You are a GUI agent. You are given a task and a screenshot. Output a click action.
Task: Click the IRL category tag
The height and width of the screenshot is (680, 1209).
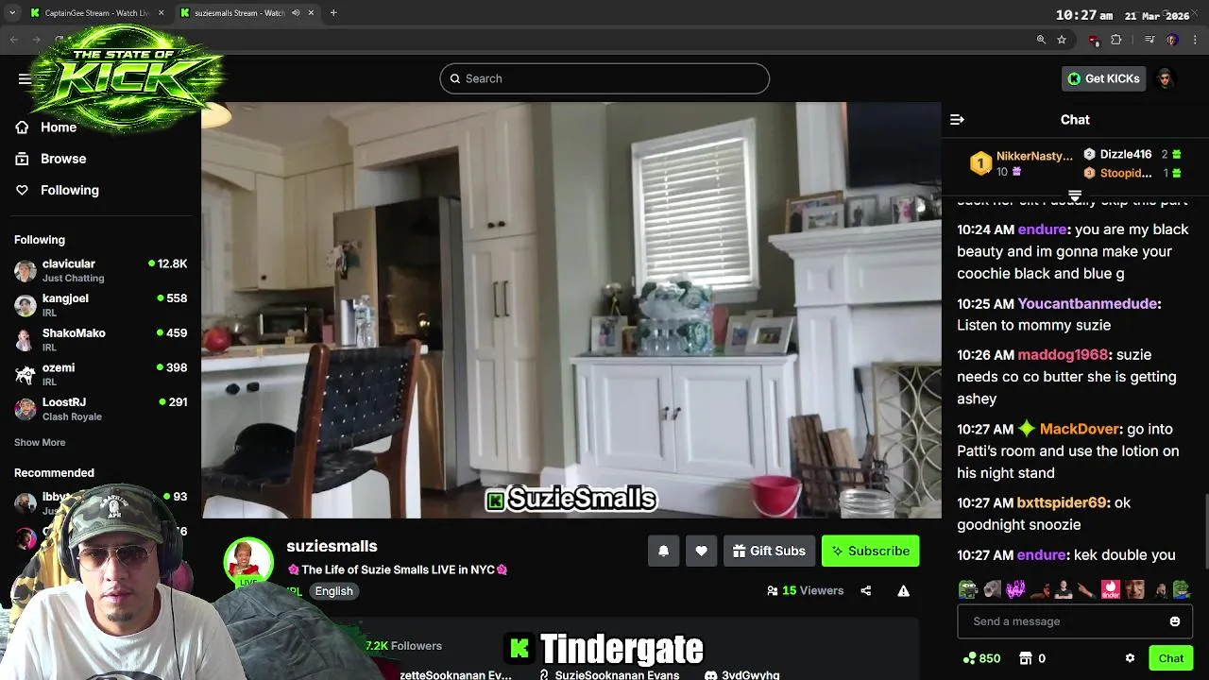pos(294,591)
